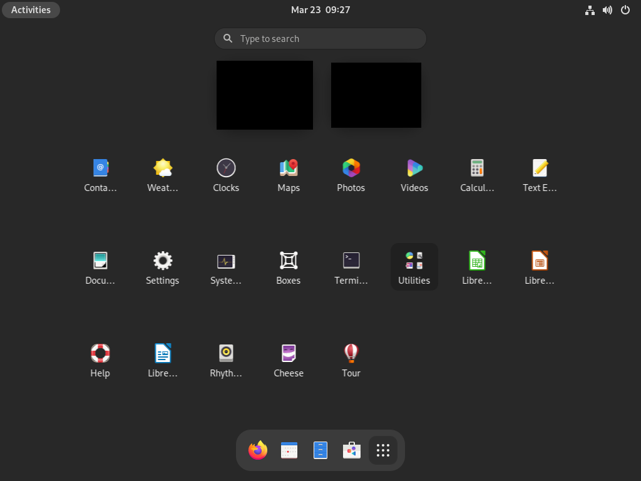Launch the System Monitor

225,267
